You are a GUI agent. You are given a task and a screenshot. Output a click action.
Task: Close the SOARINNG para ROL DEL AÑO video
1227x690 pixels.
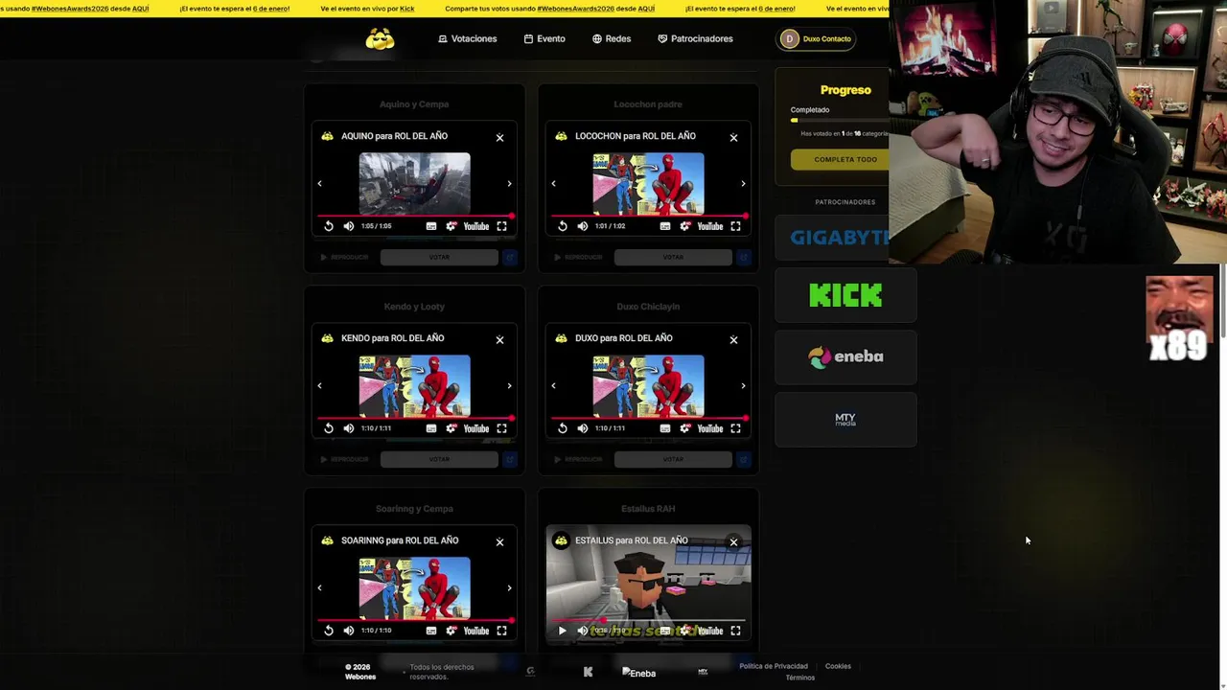[499, 541]
